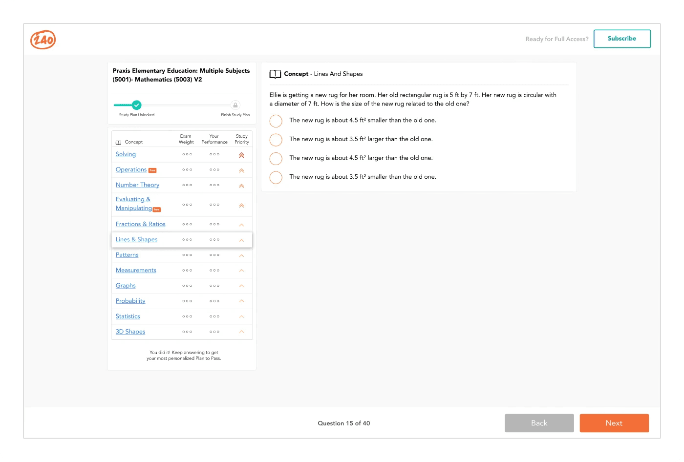Viewport: 684px width, 462px height.
Task: Open the Fractions & Ratios concept link
Action: coord(140,224)
